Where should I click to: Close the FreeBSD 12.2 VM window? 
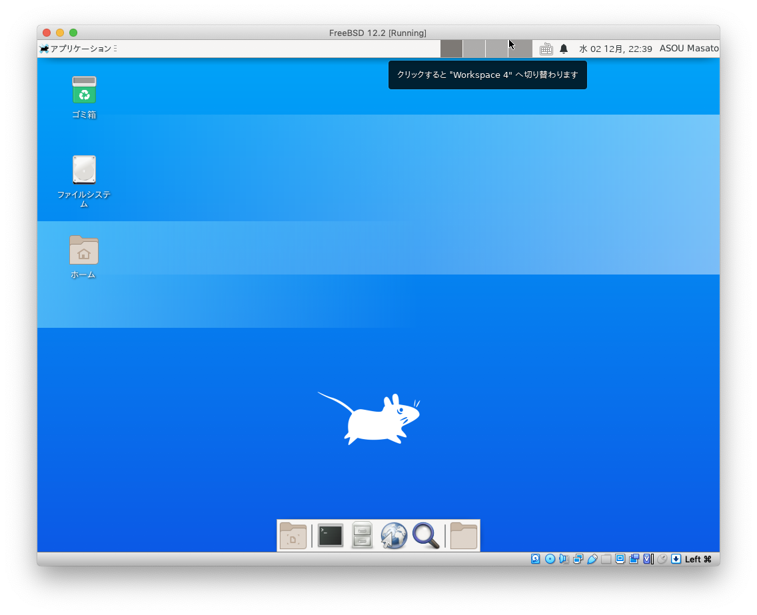pyautogui.click(x=47, y=33)
